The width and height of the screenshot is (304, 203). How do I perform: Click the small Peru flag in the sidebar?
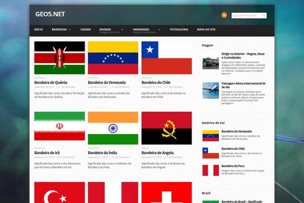pyautogui.click(x=211, y=170)
